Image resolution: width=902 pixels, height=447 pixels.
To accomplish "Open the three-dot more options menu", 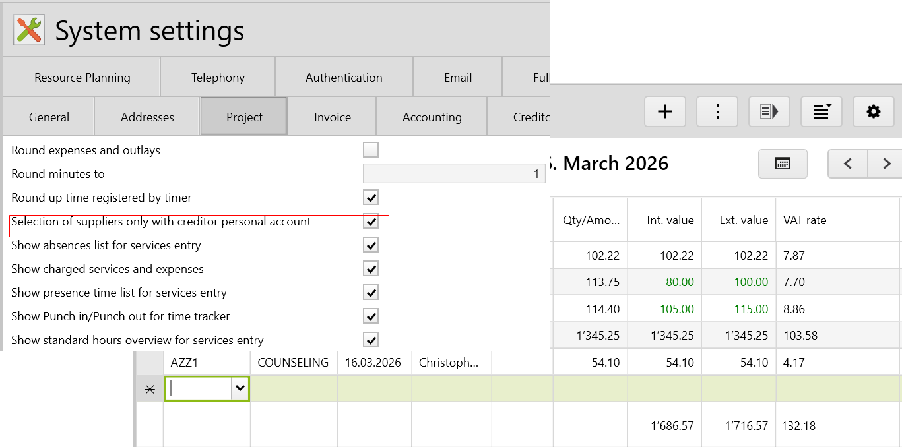I will click(717, 112).
